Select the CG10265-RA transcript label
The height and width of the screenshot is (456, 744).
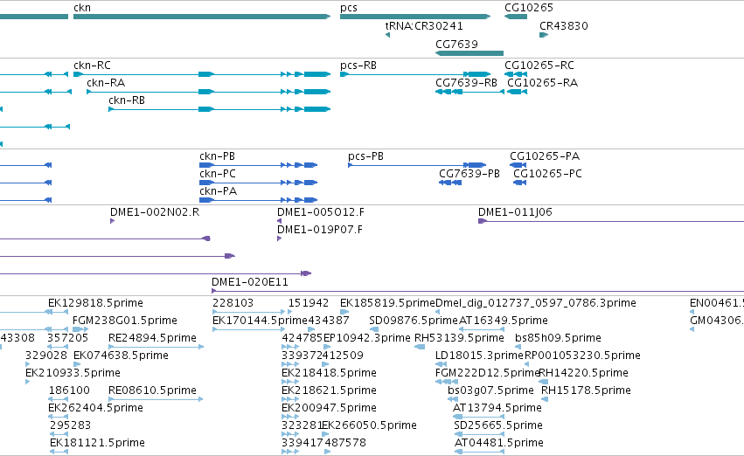pyautogui.click(x=542, y=82)
